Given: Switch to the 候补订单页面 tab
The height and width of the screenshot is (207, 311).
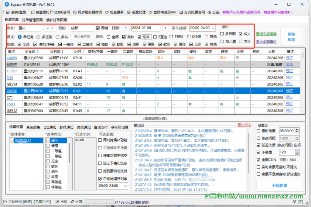Looking at the screenshot, I should (56, 20).
